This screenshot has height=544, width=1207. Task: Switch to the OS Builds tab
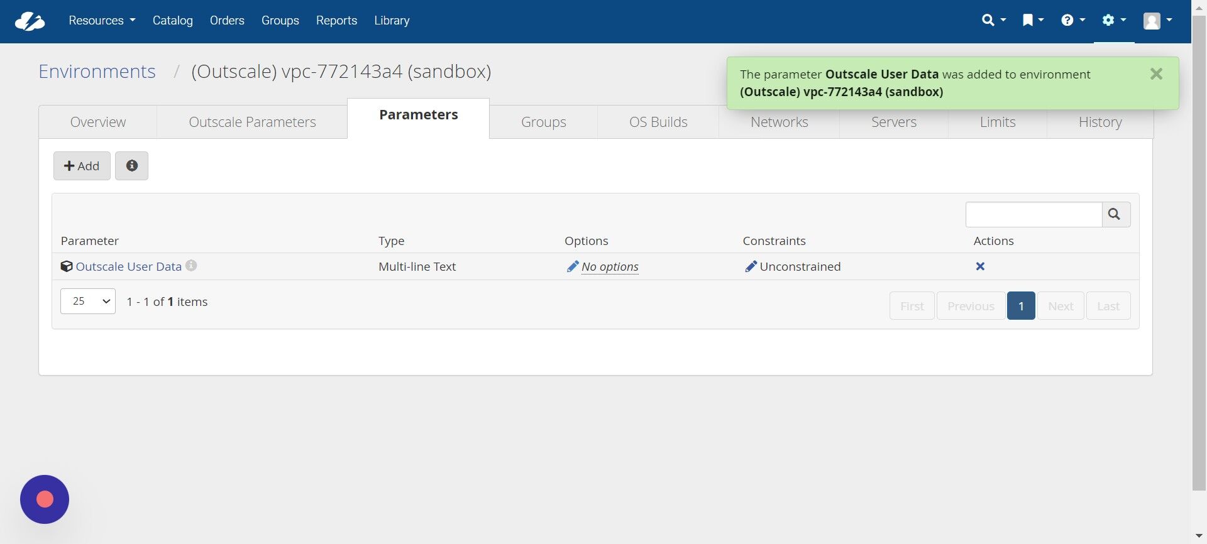658,122
